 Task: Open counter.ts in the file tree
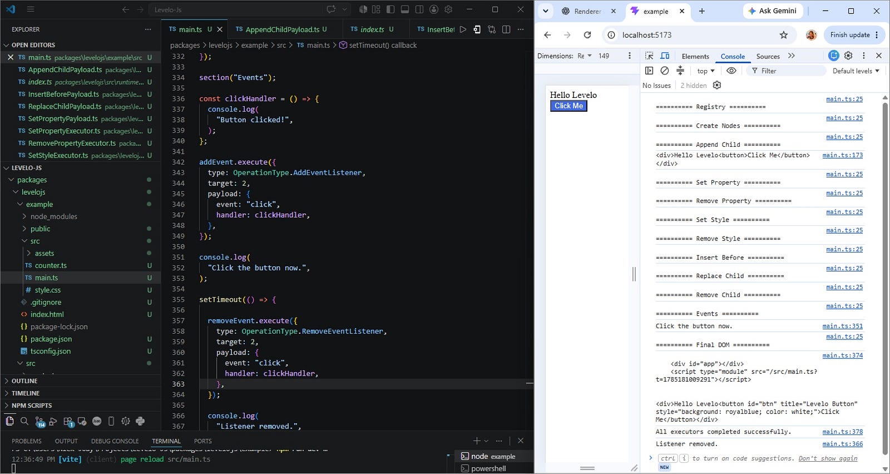point(51,265)
